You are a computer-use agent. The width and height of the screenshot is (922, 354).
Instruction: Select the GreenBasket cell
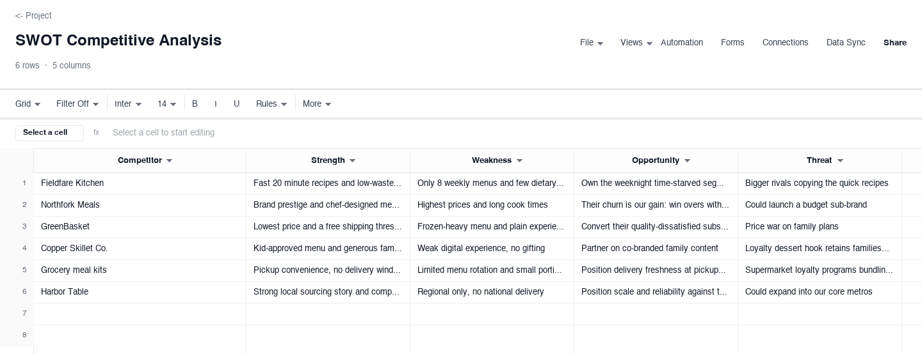click(x=140, y=227)
